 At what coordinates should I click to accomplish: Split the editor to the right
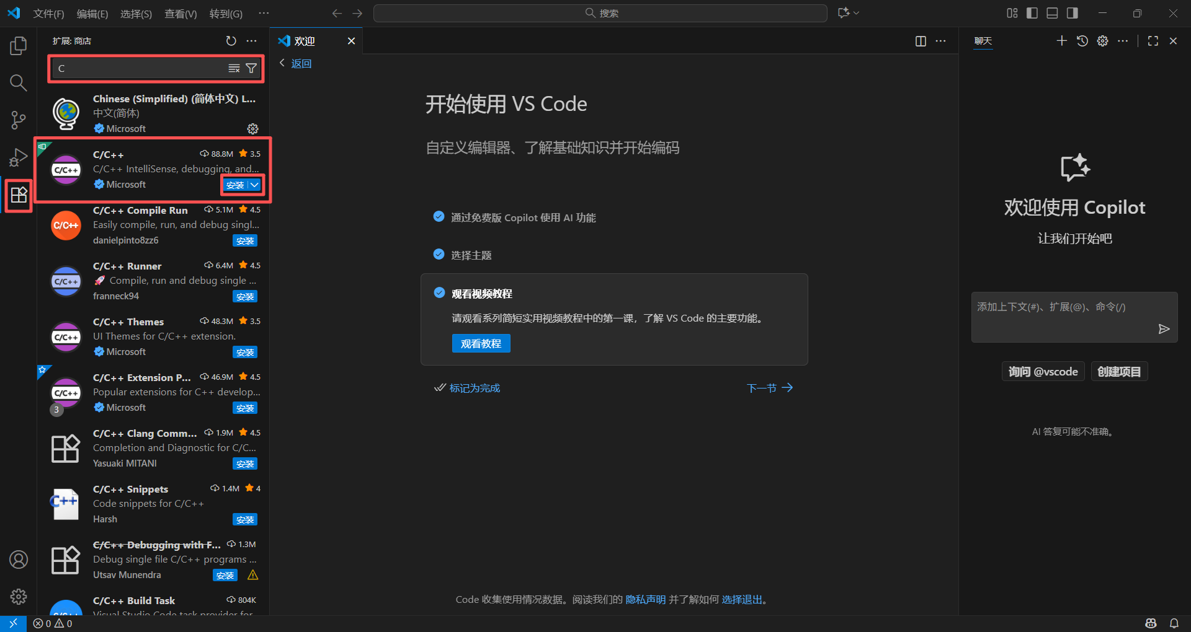pyautogui.click(x=921, y=41)
